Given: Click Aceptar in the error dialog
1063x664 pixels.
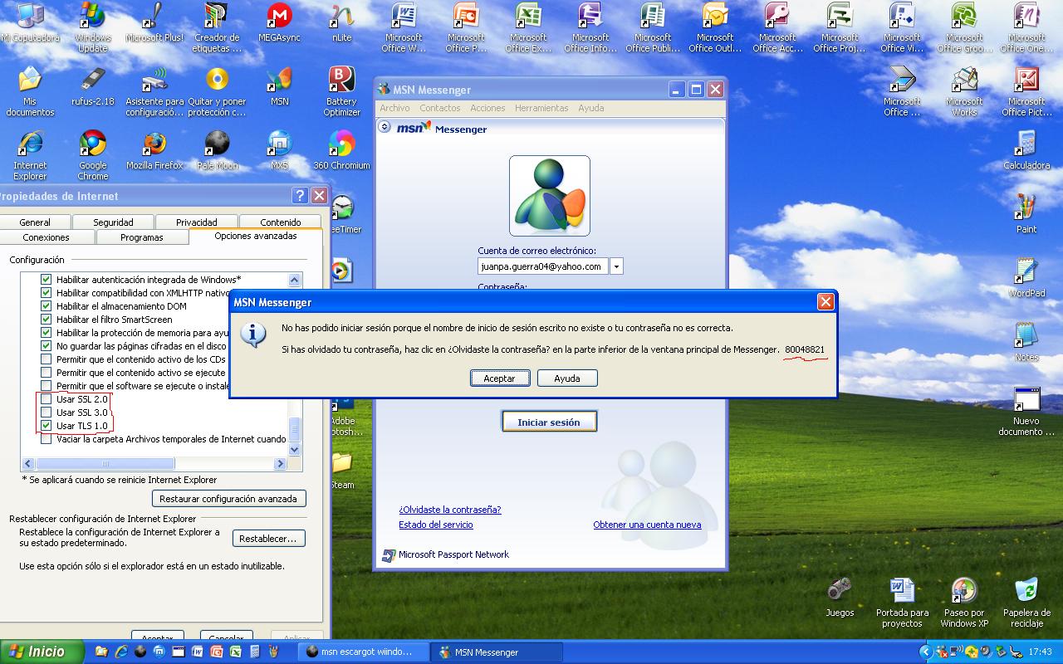Looking at the screenshot, I should 500,378.
